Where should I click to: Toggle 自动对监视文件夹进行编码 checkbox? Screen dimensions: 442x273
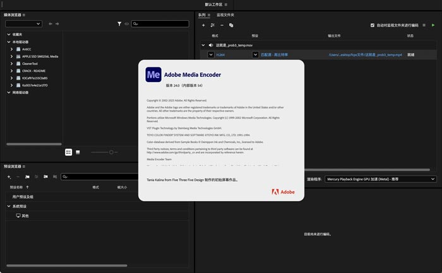(373, 25)
